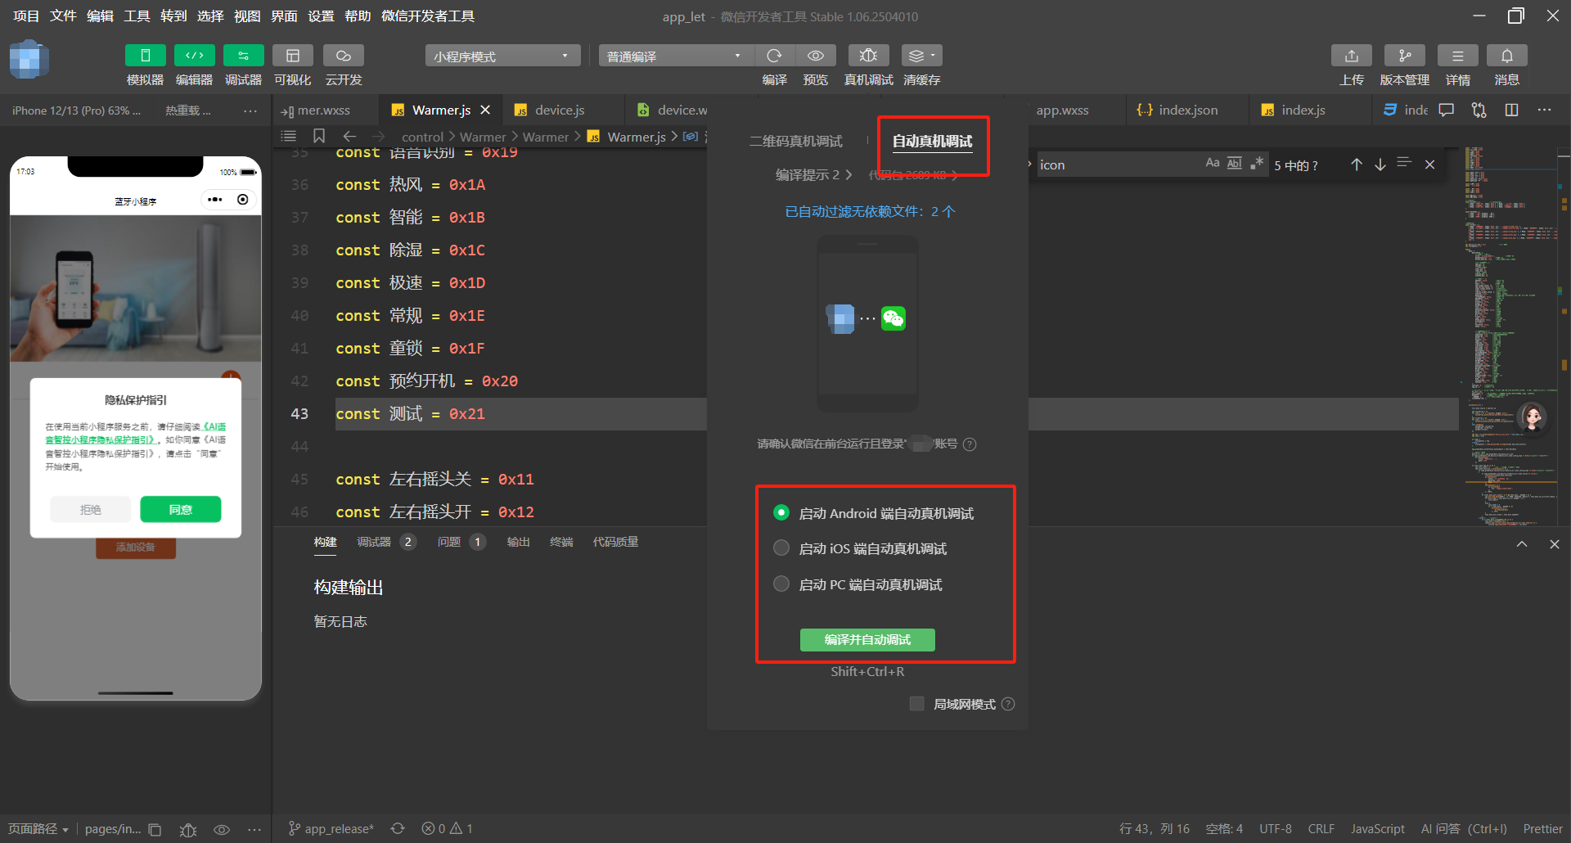This screenshot has width=1571, height=843.
Task: Click the Simulator toolbar icon
Action: [x=145, y=56]
